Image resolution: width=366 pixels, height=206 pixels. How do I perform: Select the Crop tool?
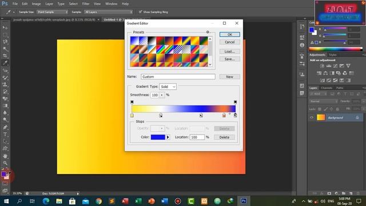pos(5,56)
